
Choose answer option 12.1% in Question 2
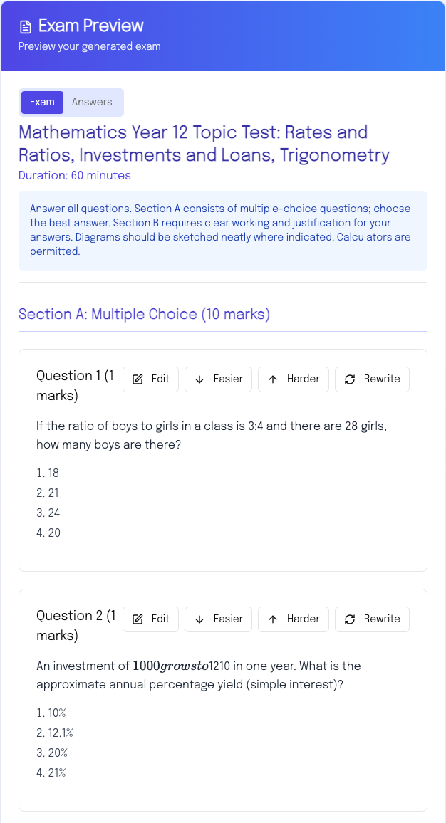[60, 733]
